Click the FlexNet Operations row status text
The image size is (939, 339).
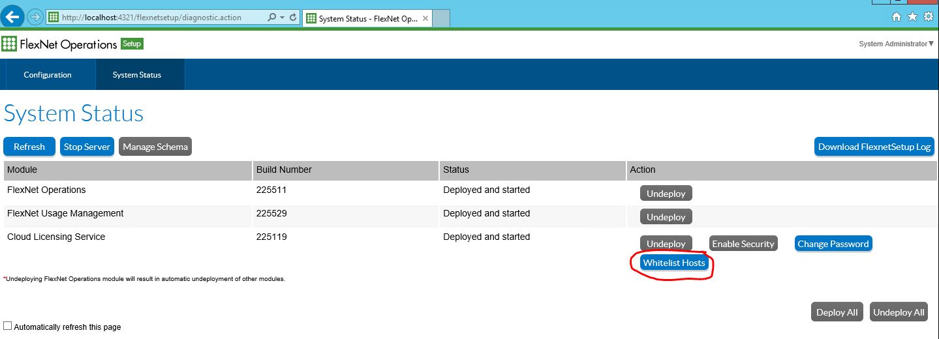[x=487, y=190]
